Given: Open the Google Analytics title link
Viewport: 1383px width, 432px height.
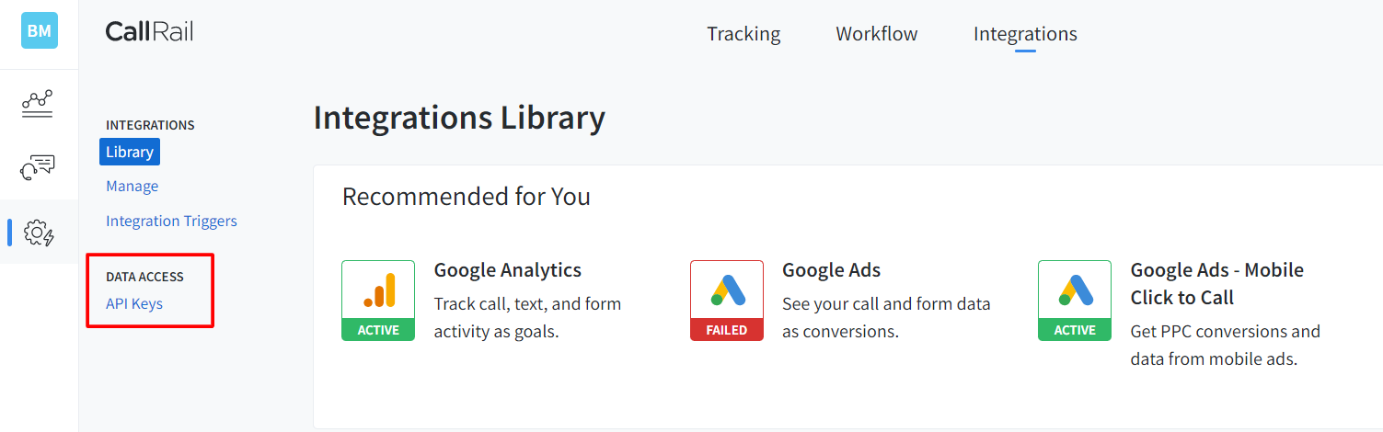Looking at the screenshot, I should [507, 270].
